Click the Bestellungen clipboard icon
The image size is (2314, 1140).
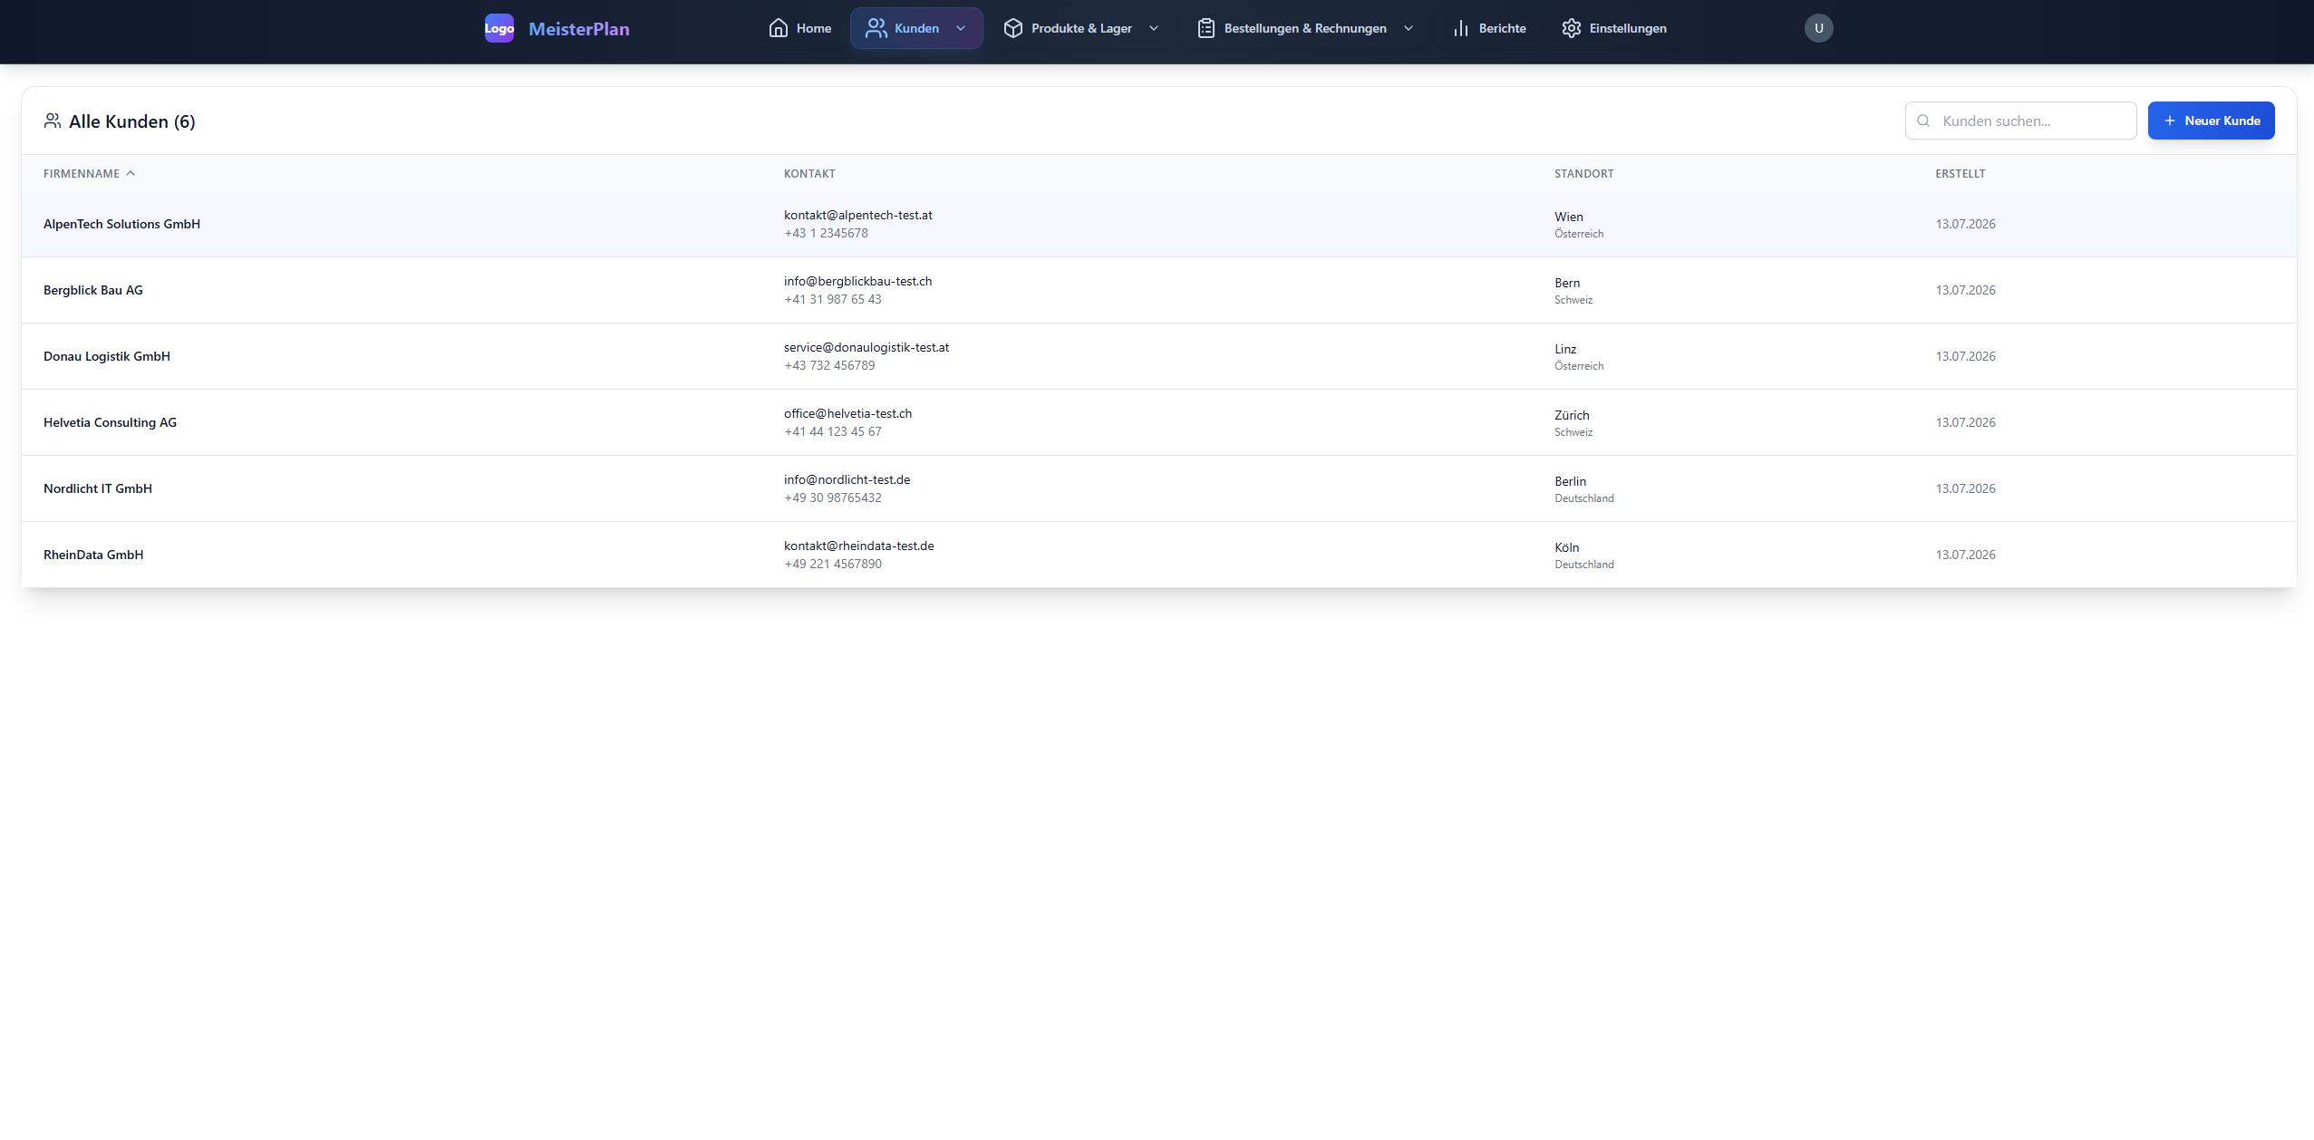pos(1205,28)
